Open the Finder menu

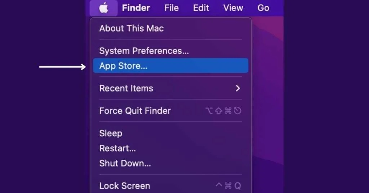[136, 8]
